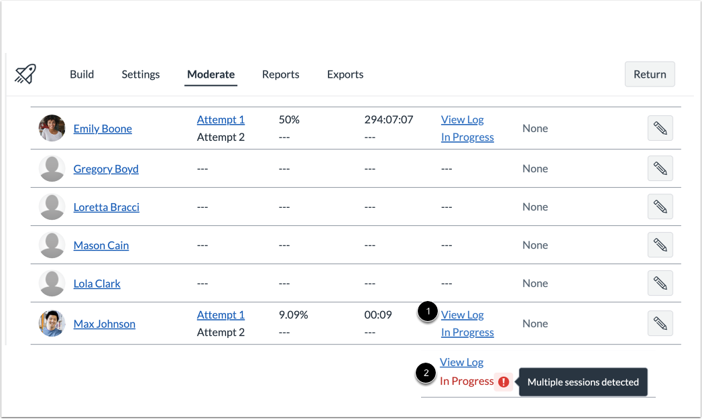Go to the Settings tab
Screen dimensions: 702x419
click(140, 74)
